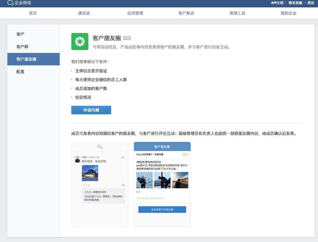Viewport: 318px width, 242px height.
Task: Click #携程免费带我游系列# hashtag text
Action: (x=149, y=162)
